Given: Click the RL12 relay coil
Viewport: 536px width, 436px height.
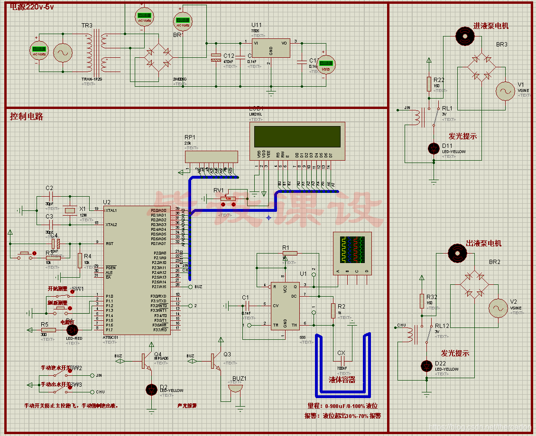Looking at the screenshot, I should 411,335.
